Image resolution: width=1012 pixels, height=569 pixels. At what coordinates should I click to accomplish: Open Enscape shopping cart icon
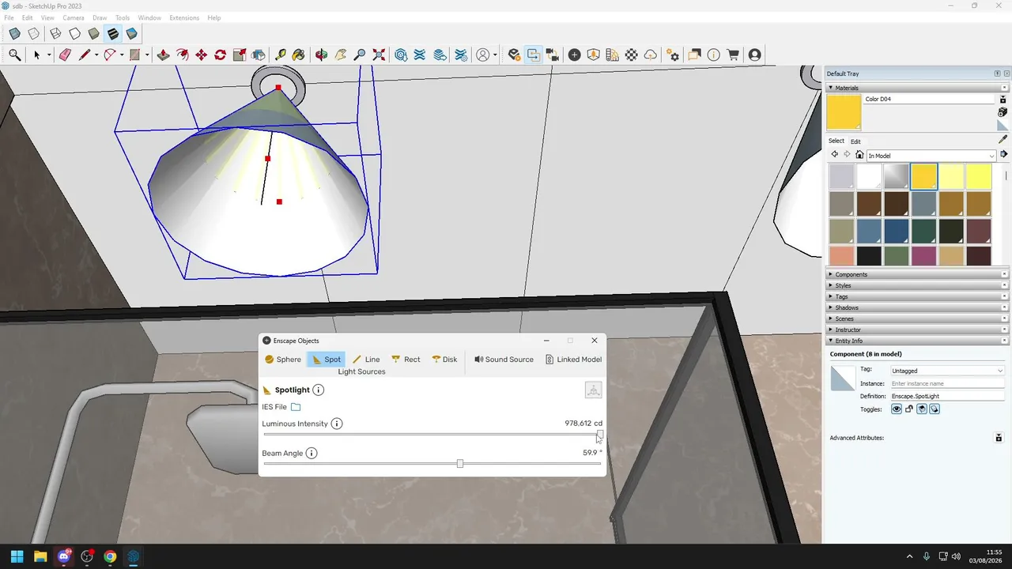[x=733, y=55]
